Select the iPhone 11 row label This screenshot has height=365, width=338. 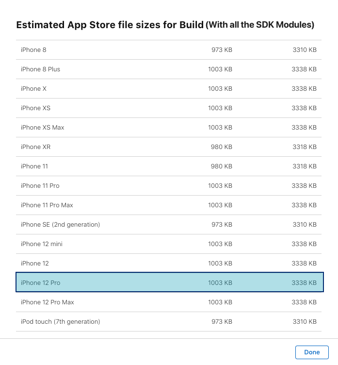click(34, 166)
